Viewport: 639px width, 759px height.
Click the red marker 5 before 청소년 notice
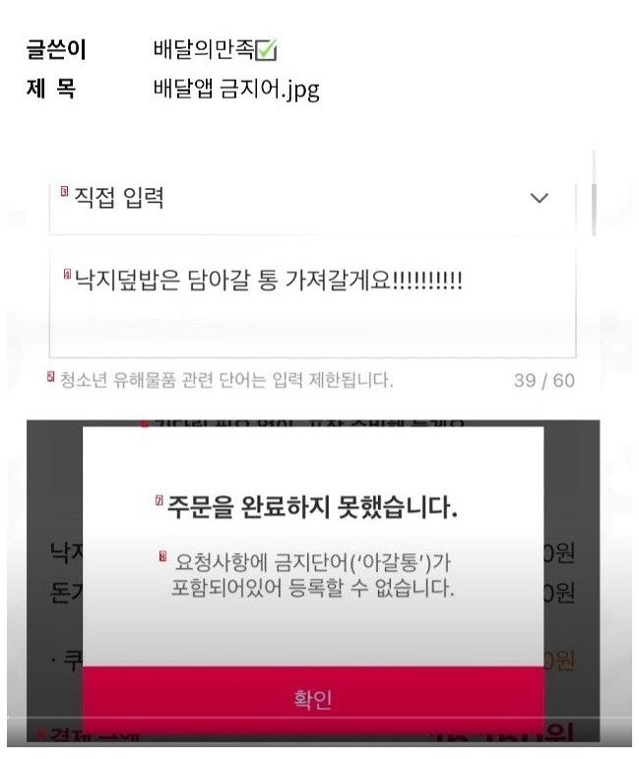(51, 376)
